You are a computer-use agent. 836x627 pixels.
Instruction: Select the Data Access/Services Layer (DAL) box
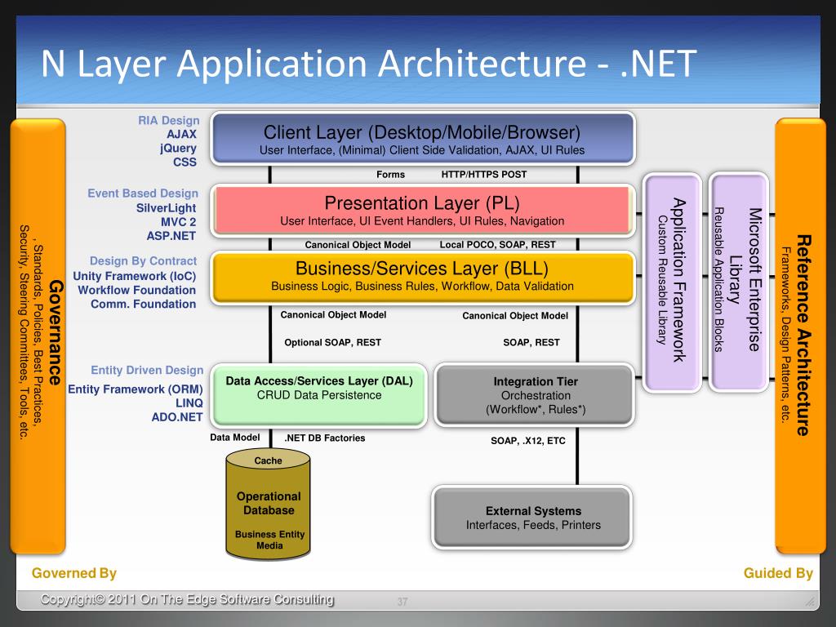click(x=319, y=396)
